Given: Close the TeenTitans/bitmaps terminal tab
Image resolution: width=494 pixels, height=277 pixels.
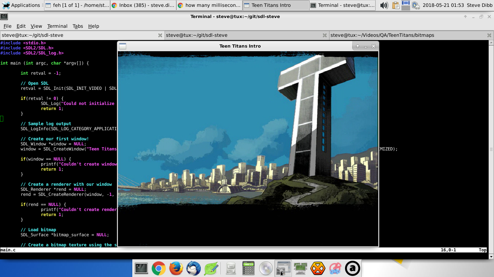Looking at the screenshot, I should pos(489,35).
